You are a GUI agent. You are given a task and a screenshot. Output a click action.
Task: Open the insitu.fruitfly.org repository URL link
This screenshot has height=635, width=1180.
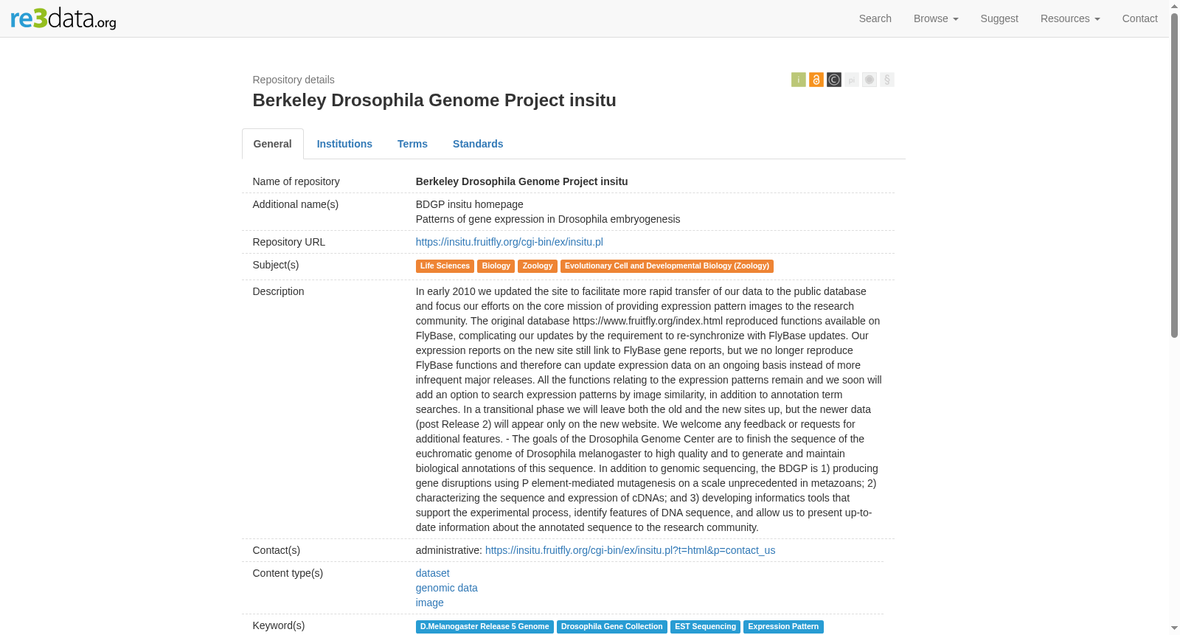pos(509,242)
